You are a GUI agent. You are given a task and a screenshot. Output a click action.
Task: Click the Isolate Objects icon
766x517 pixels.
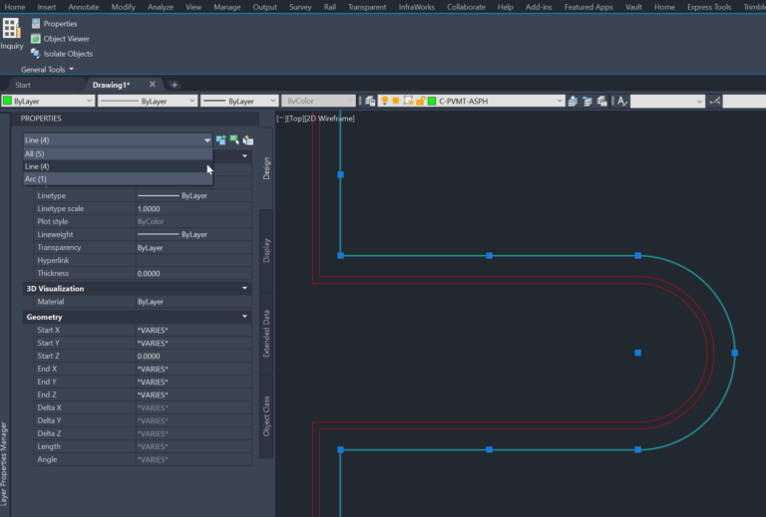point(35,53)
